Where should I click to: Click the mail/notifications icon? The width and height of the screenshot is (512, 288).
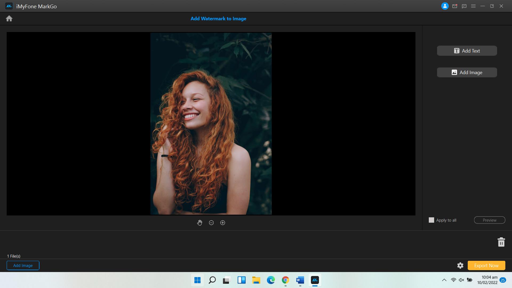point(454,6)
